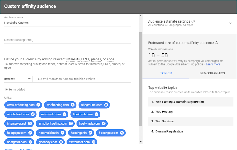Click the 'Custom affinity audience' title
The height and width of the screenshot is (150, 237).
coord(30,6)
